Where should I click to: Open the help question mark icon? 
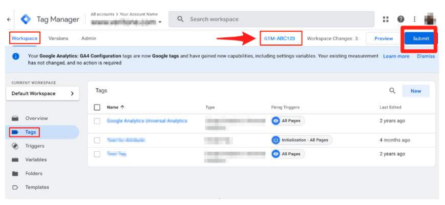point(400,19)
